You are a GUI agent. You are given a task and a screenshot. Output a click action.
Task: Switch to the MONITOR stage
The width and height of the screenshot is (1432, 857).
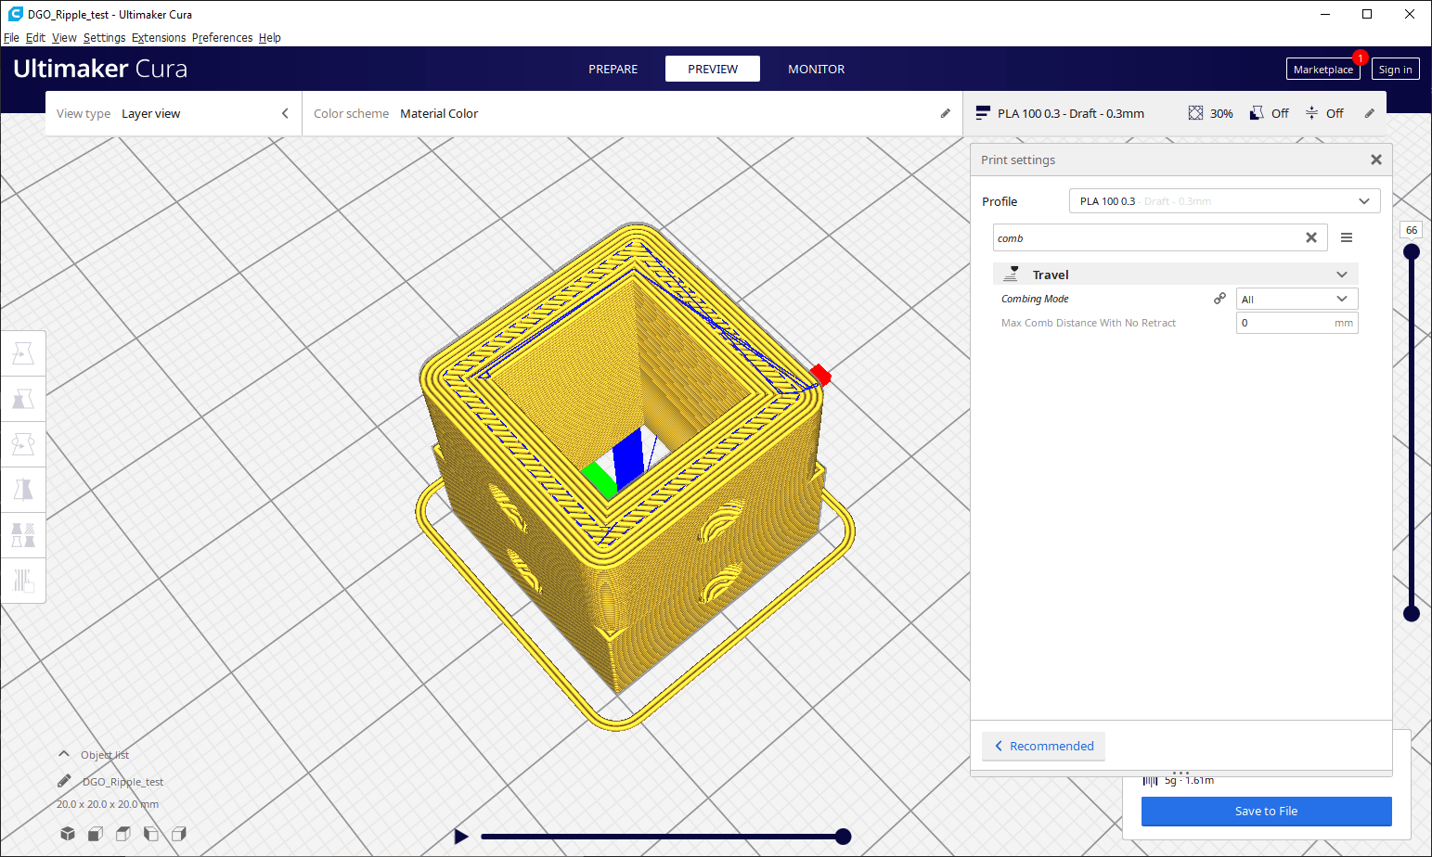click(x=816, y=69)
